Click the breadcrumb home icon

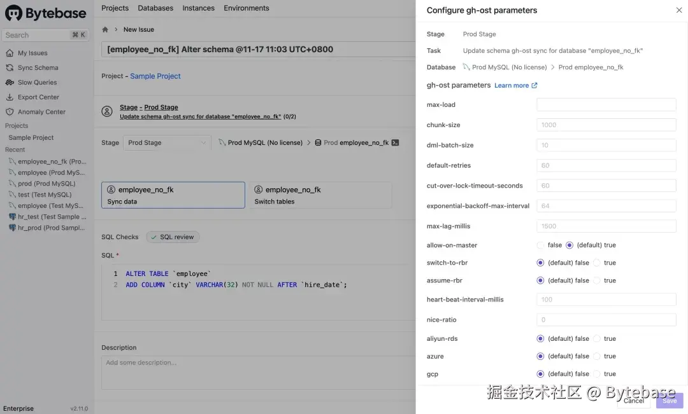tap(105, 29)
